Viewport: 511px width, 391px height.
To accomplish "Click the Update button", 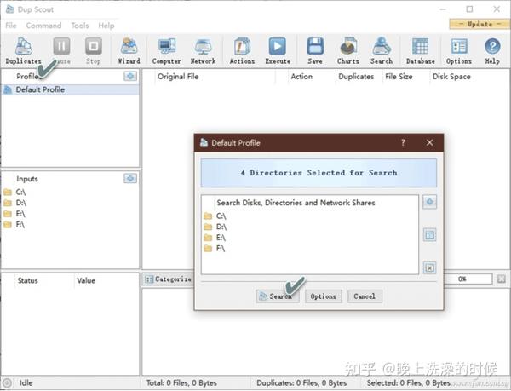I will point(479,24).
